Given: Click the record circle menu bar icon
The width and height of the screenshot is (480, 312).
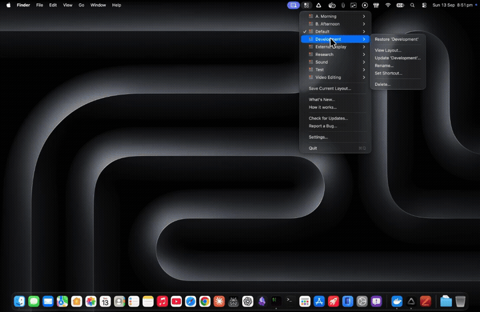Looking at the screenshot, I should point(365,5).
